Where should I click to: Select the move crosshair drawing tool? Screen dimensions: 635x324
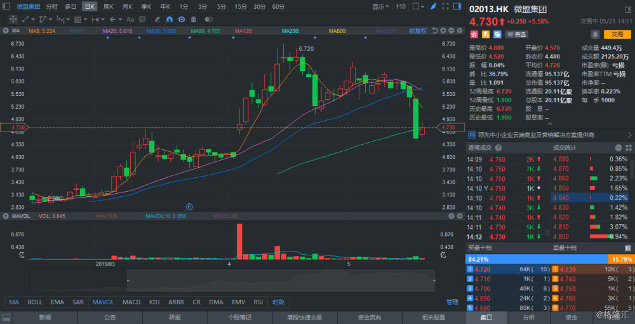tap(13, 19)
